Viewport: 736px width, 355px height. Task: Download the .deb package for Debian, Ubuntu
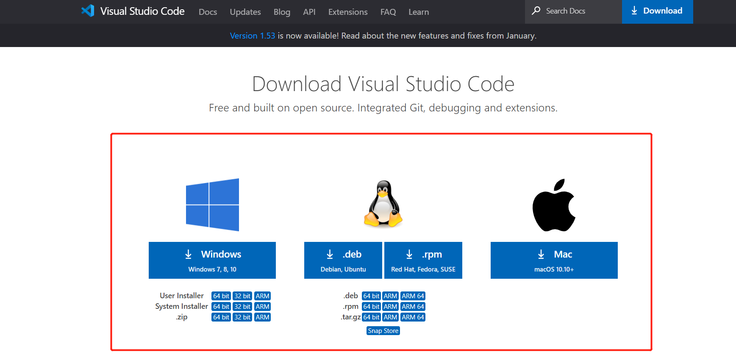[x=343, y=260]
